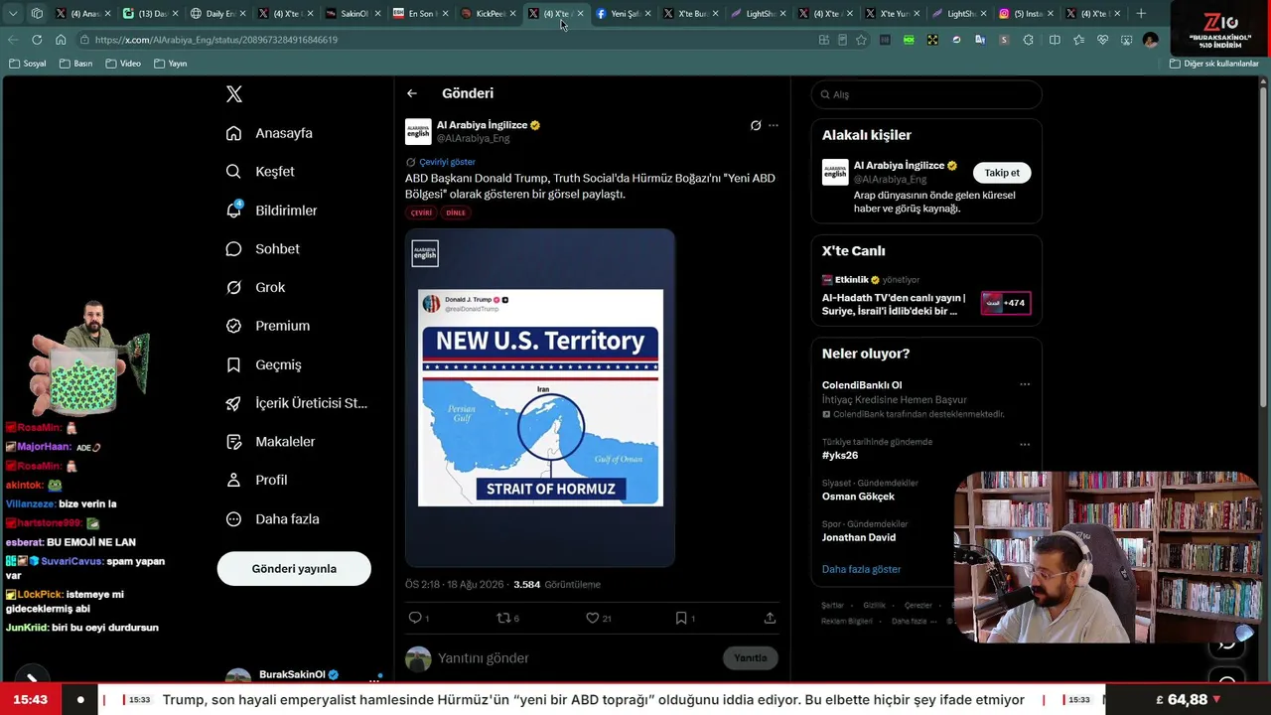
Task: Click the browser back button
Action: pos(13,40)
